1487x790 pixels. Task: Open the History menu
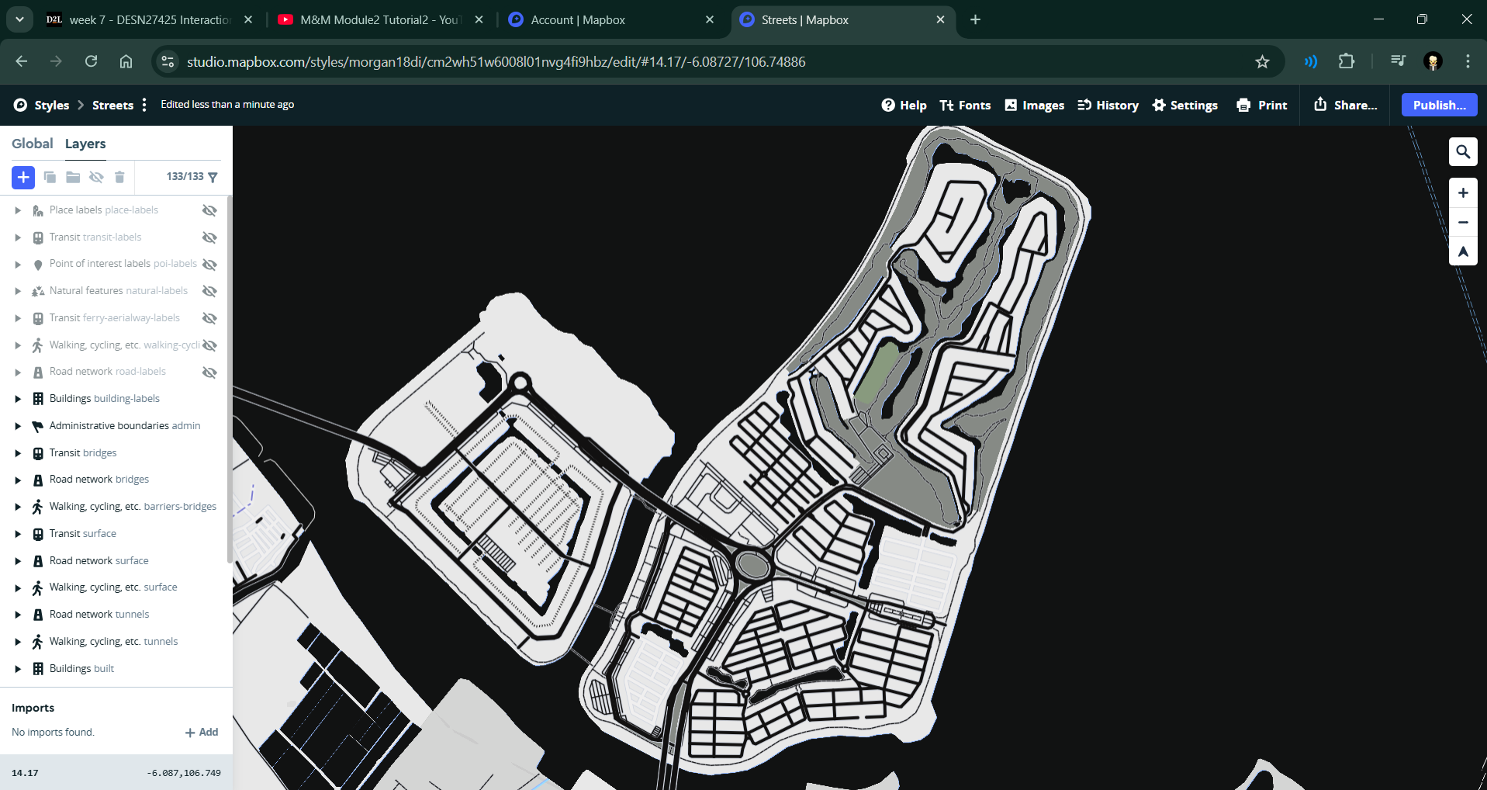1108,106
